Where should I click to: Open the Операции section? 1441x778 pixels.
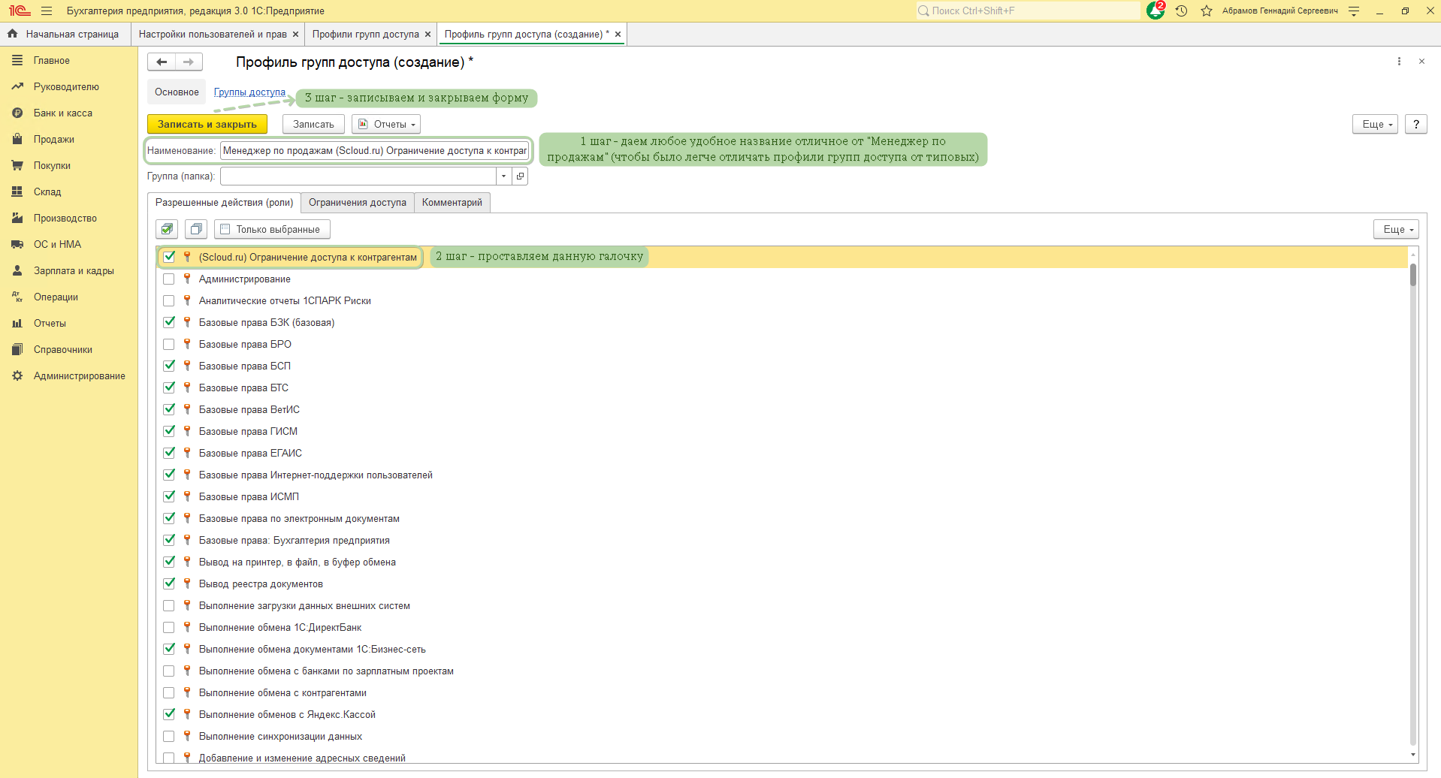56,297
